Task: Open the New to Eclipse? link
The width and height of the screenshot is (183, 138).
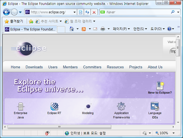Action: pyautogui.click(x=160, y=92)
